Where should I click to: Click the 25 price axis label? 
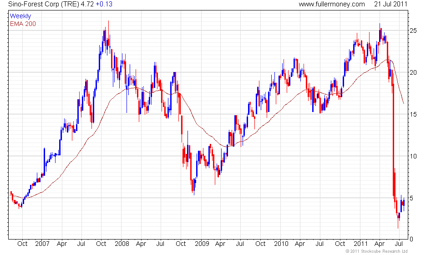pyautogui.click(x=413, y=31)
